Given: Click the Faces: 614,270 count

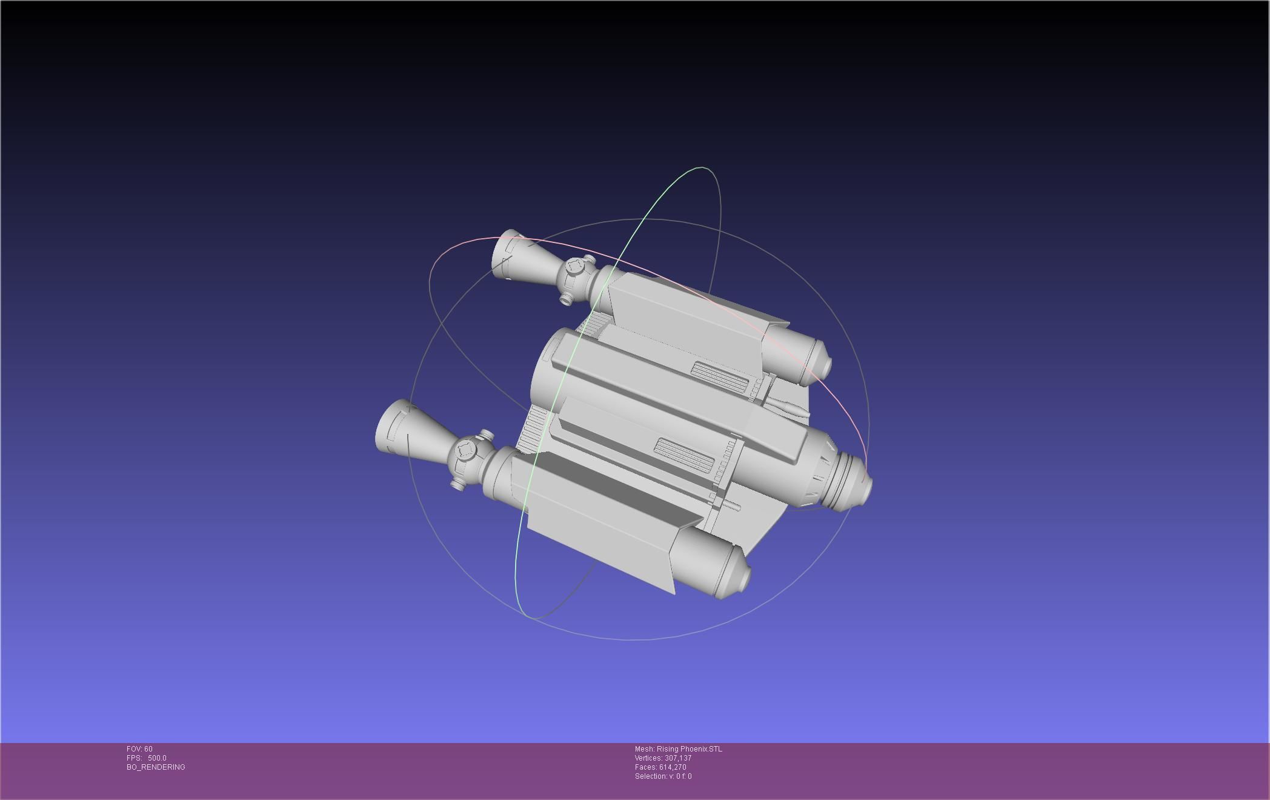Looking at the screenshot, I should [660, 767].
